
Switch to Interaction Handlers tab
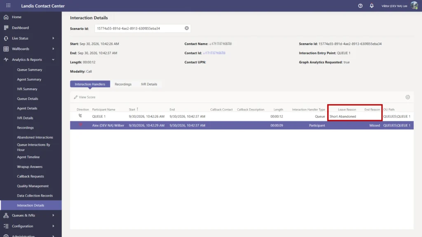(90, 84)
